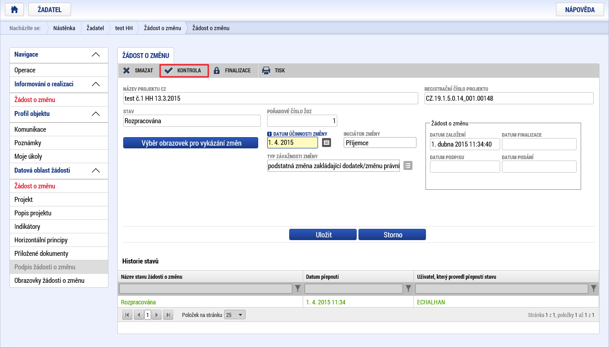Click Nástěnka in the breadcrumb
The height and width of the screenshot is (348, 609).
click(64, 28)
